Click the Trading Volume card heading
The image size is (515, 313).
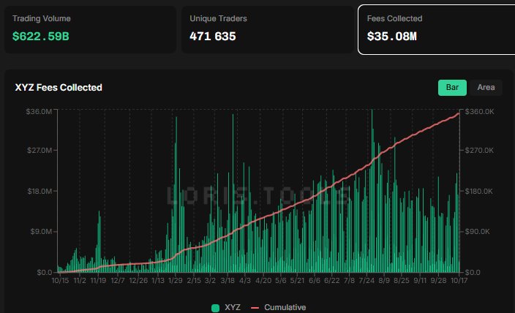[42, 19]
